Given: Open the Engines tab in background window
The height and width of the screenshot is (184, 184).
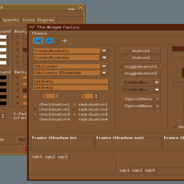Looking at the screenshot, I should pos(46,20).
